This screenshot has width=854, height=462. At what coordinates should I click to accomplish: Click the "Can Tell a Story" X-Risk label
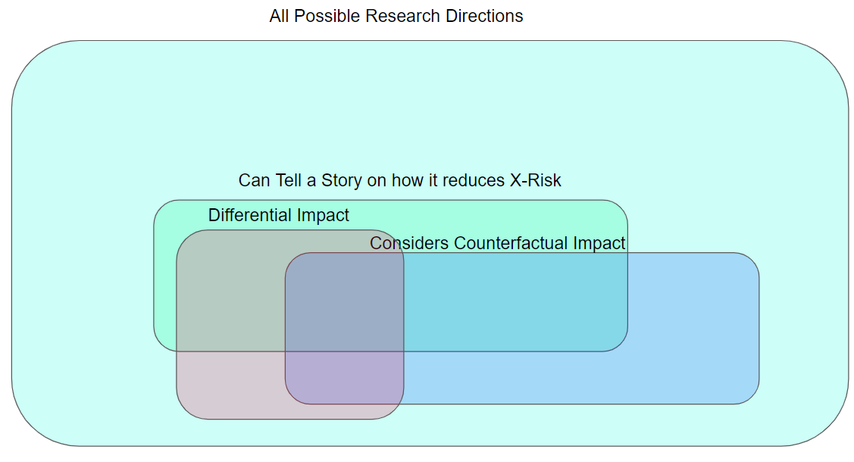point(399,180)
